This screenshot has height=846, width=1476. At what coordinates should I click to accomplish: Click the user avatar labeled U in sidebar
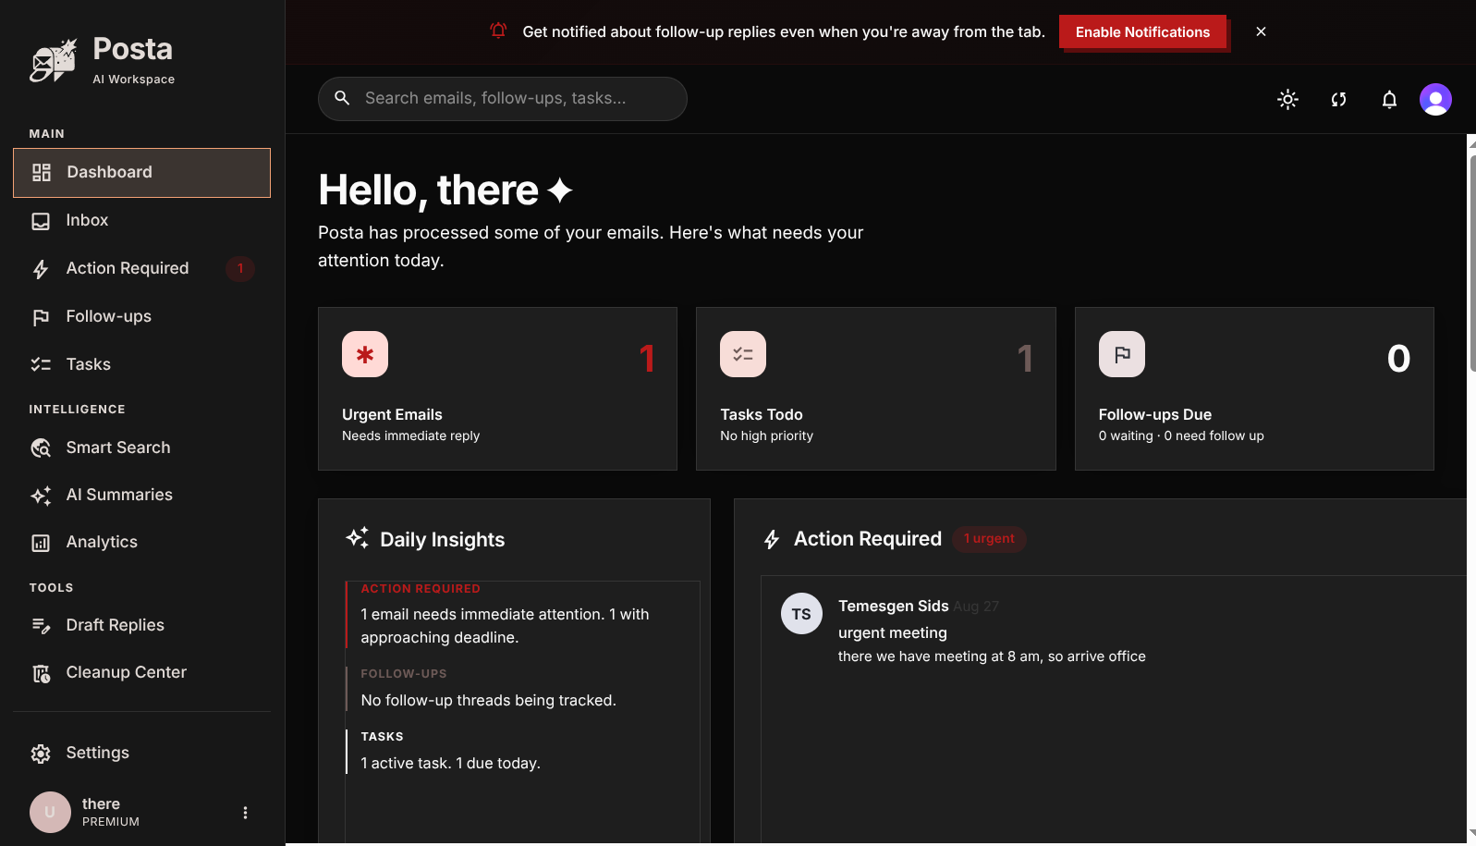50,812
